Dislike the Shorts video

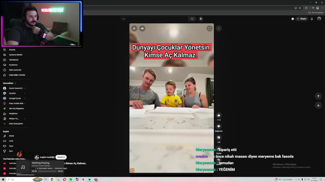219,126
